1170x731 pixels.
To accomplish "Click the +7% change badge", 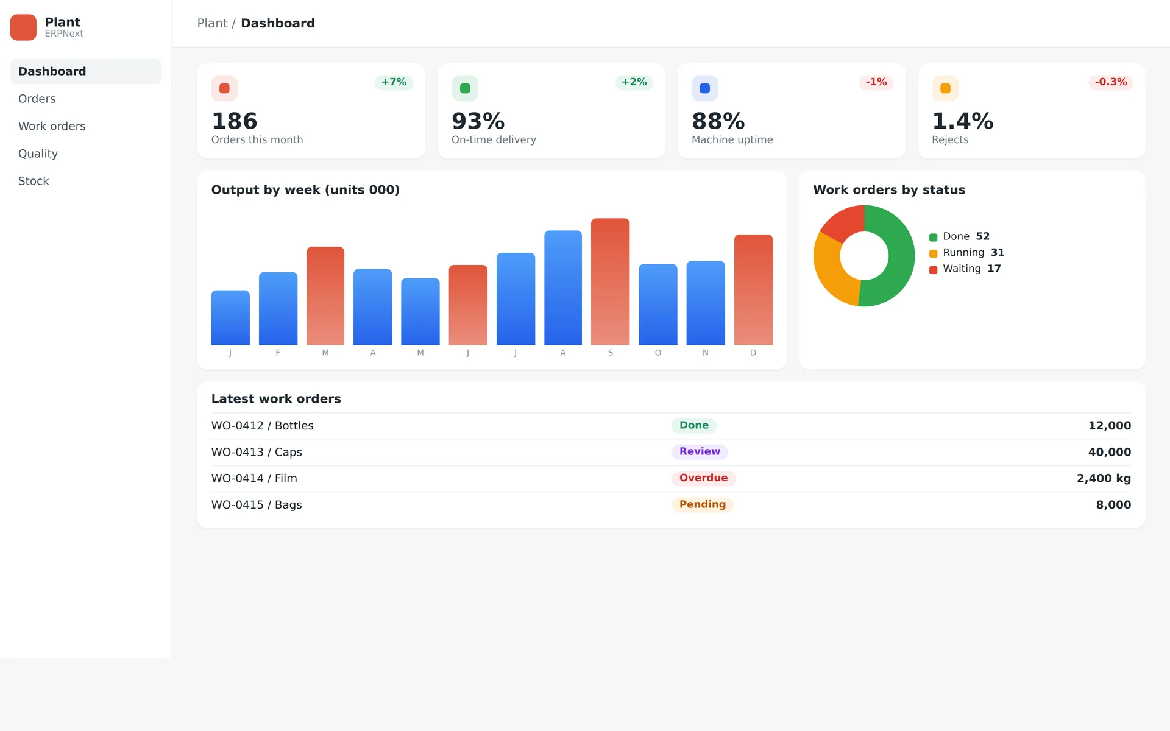I will pos(394,82).
